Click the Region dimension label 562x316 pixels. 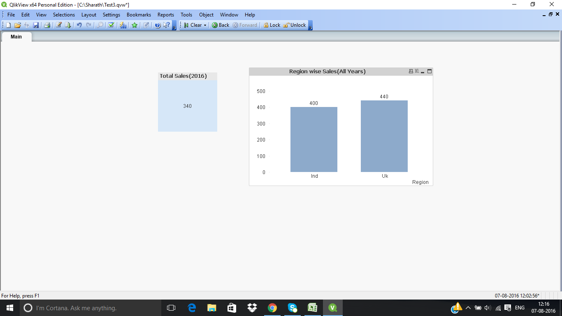point(420,182)
